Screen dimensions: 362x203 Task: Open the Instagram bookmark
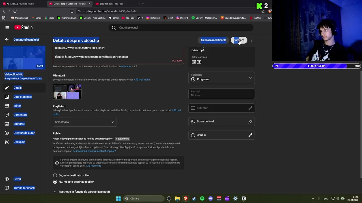[x=153, y=18]
